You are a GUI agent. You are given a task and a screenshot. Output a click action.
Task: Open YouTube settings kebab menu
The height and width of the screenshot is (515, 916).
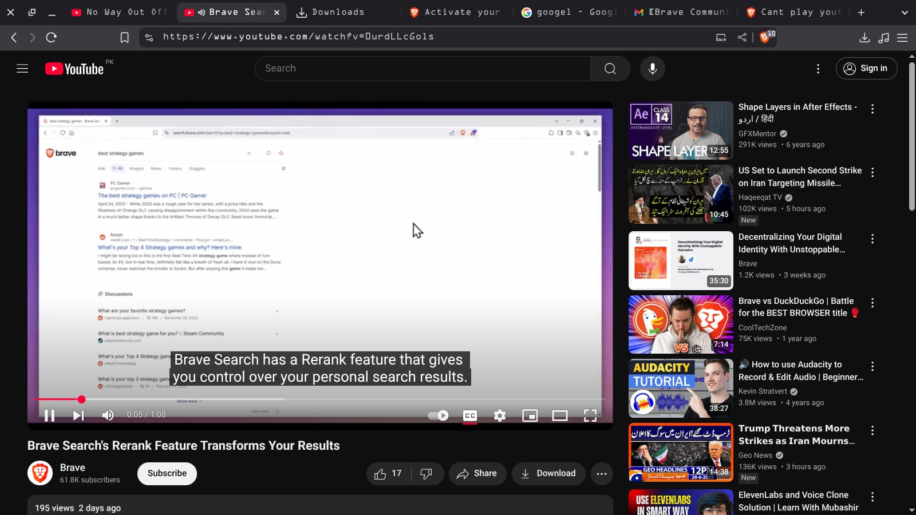pos(818,69)
